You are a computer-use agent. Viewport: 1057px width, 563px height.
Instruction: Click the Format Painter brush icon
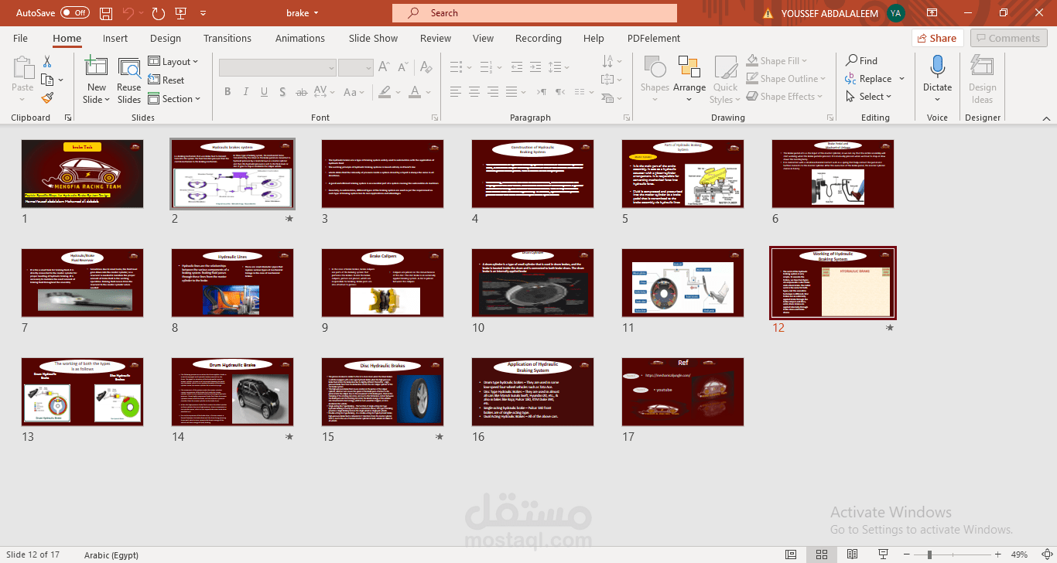tap(47, 98)
